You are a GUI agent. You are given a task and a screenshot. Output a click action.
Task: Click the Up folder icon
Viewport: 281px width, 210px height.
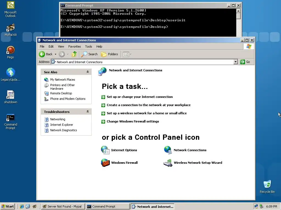point(74,54)
